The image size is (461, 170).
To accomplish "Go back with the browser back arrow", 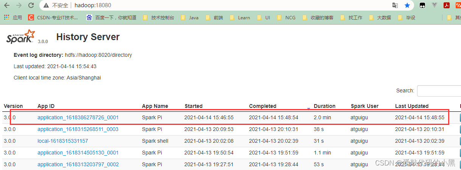I will (x=6, y=5).
